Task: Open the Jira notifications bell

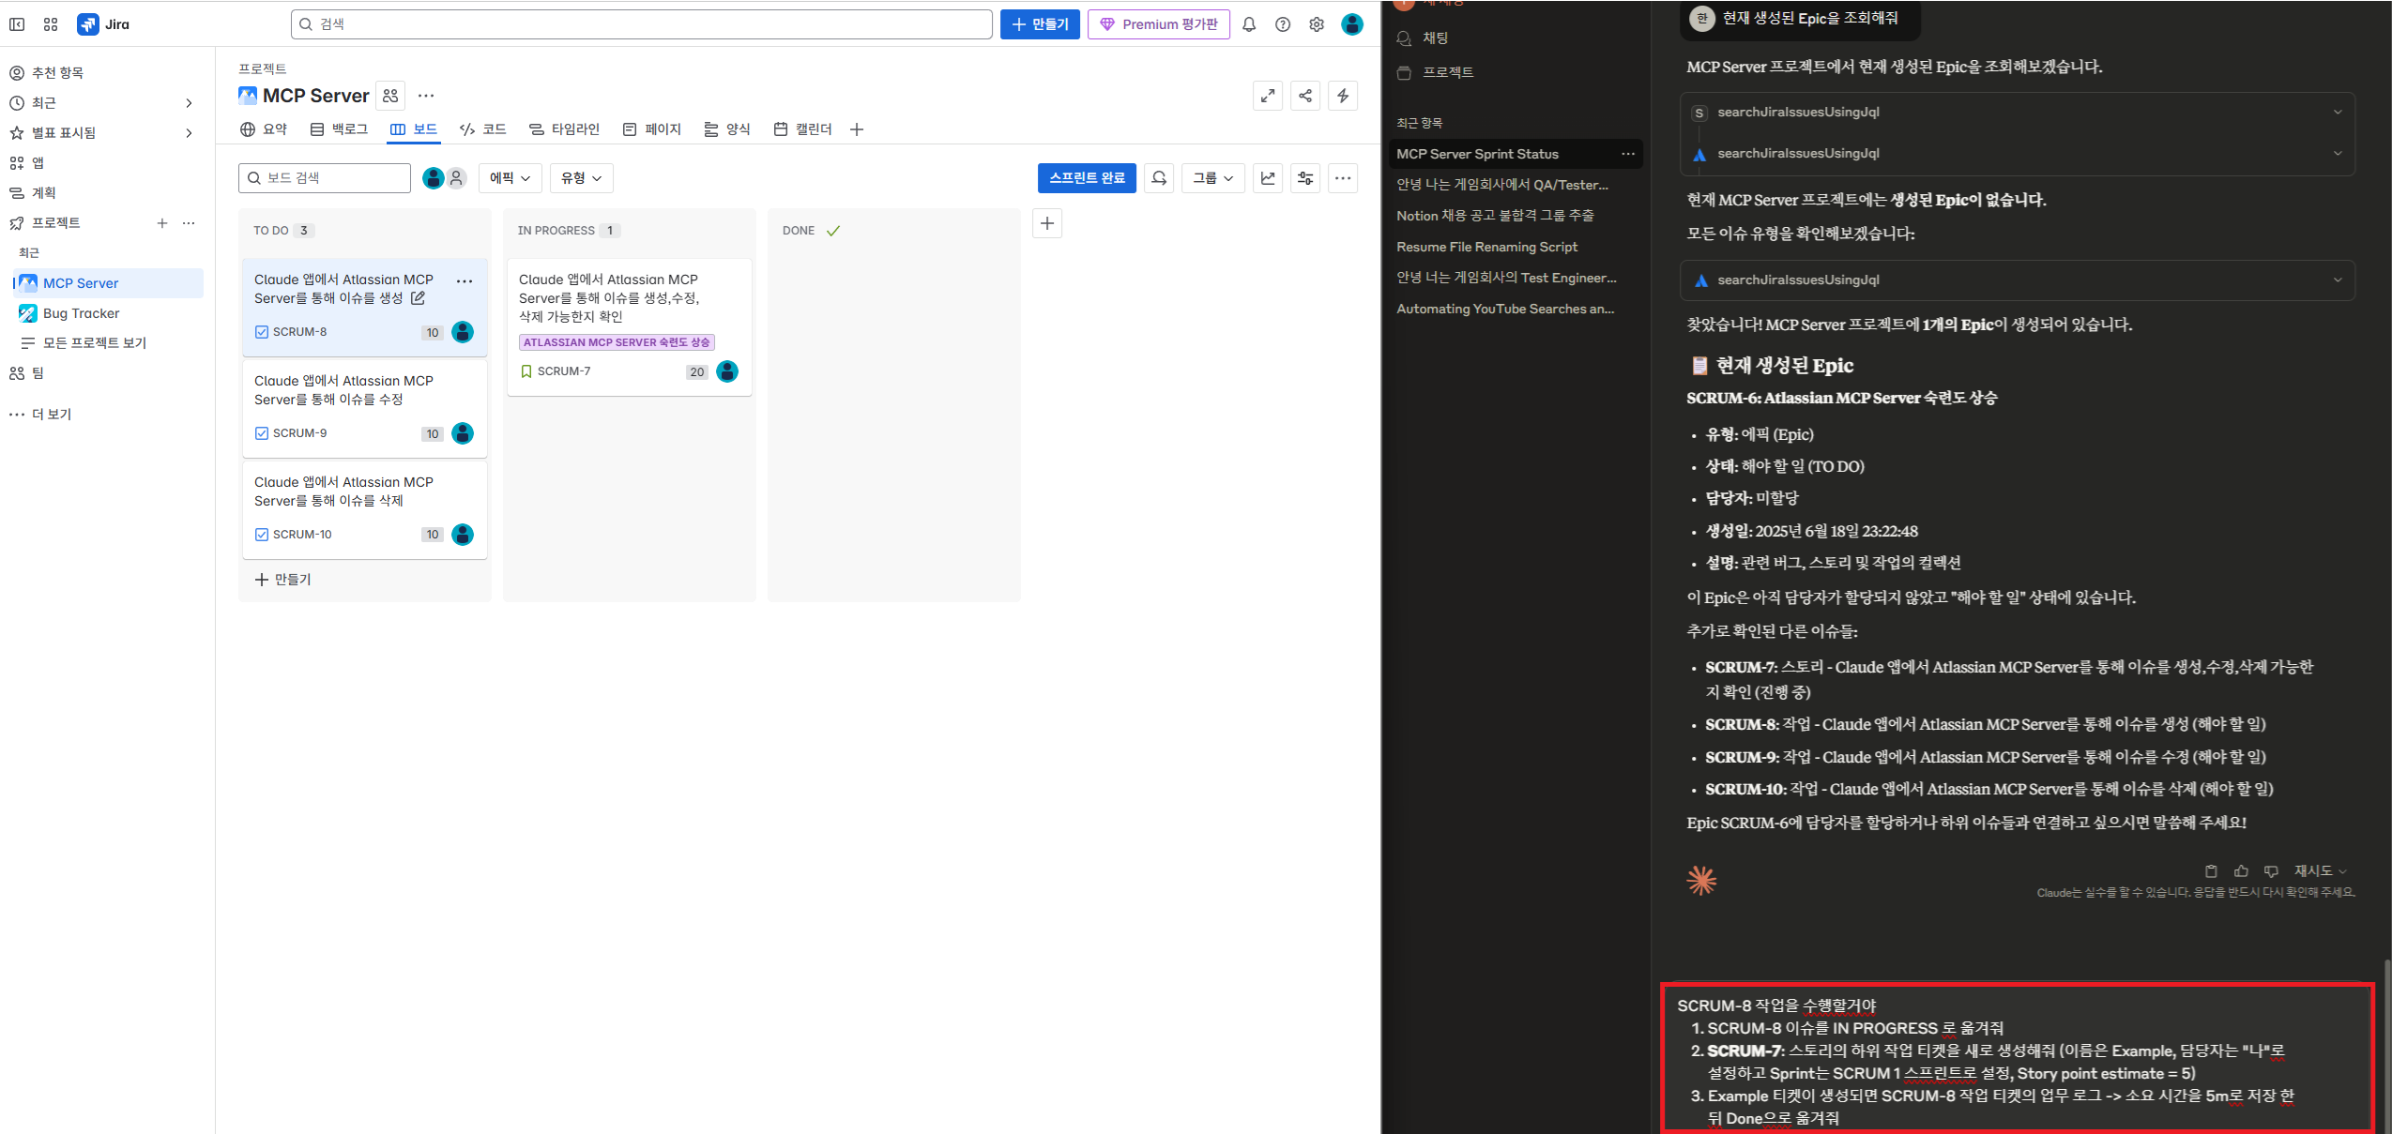Action: coord(1249,24)
